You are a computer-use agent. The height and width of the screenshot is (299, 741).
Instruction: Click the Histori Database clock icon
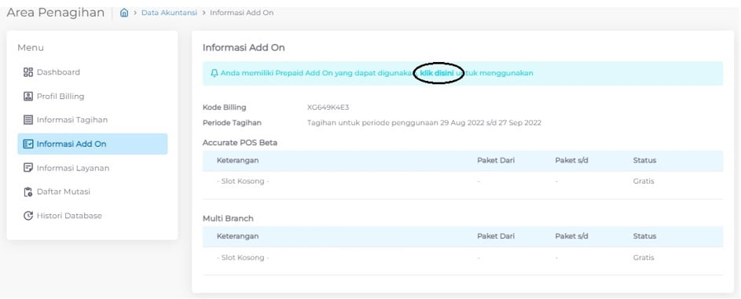point(28,216)
